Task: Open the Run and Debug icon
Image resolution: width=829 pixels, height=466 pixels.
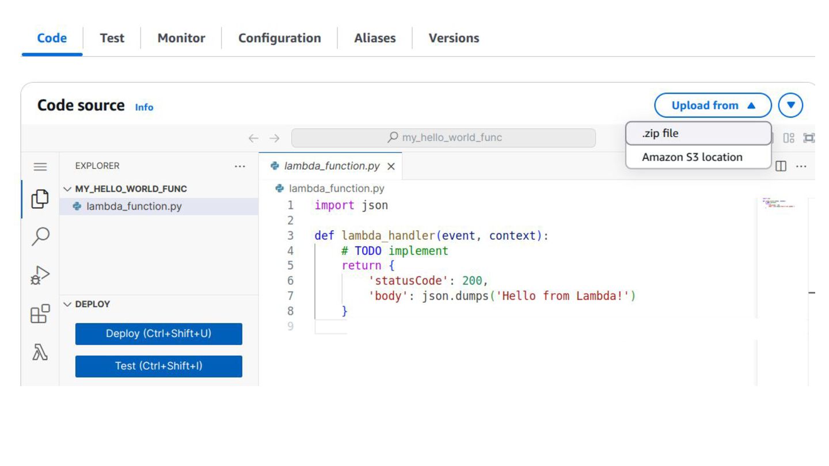Action: [40, 275]
